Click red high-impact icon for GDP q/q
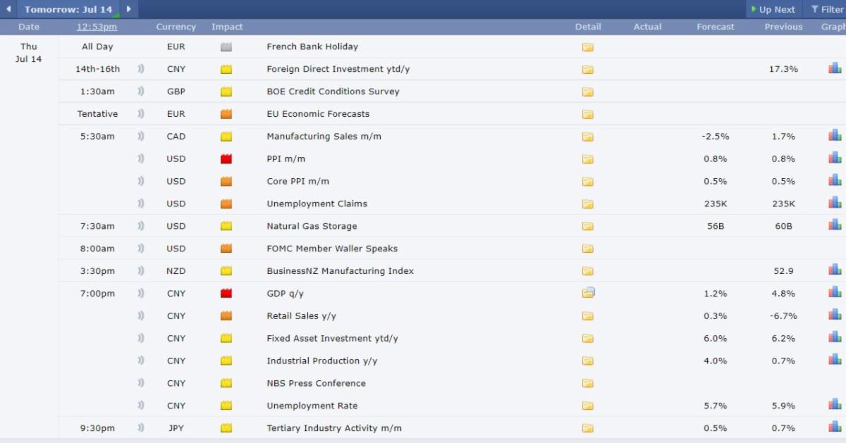 (x=226, y=294)
